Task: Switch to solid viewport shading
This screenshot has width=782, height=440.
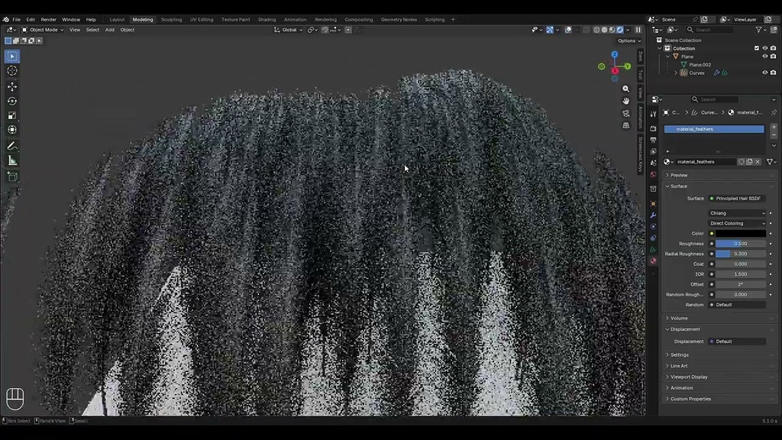Action: tap(605, 30)
